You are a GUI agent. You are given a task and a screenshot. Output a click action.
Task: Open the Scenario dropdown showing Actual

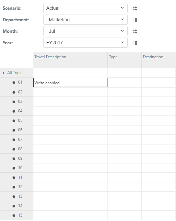coord(85,8)
